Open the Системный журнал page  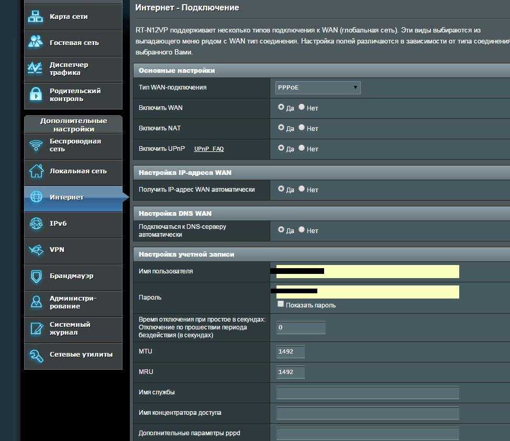pyautogui.click(x=73, y=329)
